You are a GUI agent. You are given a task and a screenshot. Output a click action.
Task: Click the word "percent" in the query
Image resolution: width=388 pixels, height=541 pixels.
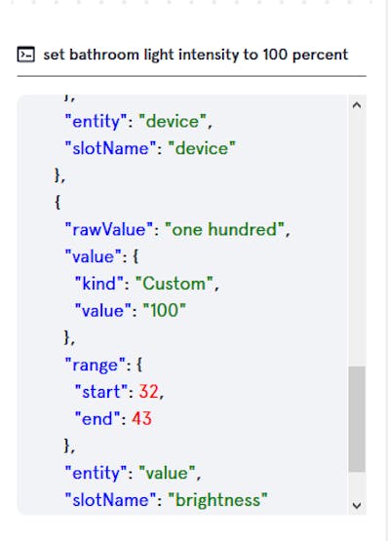pos(320,56)
